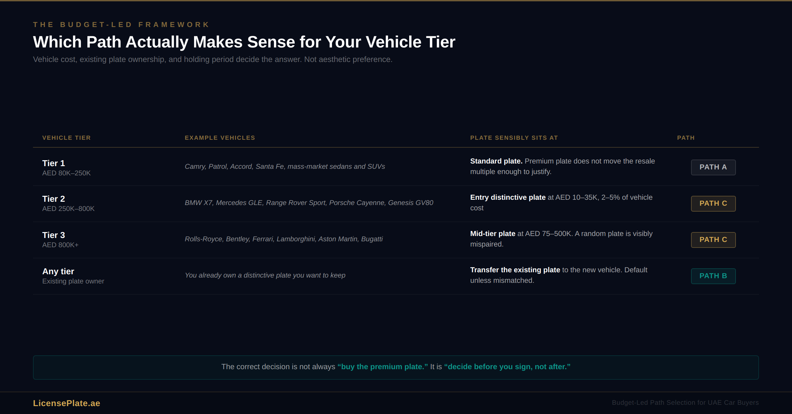Click the Budget-Led Path Selection footer text
The height and width of the screenshot is (414, 792).
(685, 403)
